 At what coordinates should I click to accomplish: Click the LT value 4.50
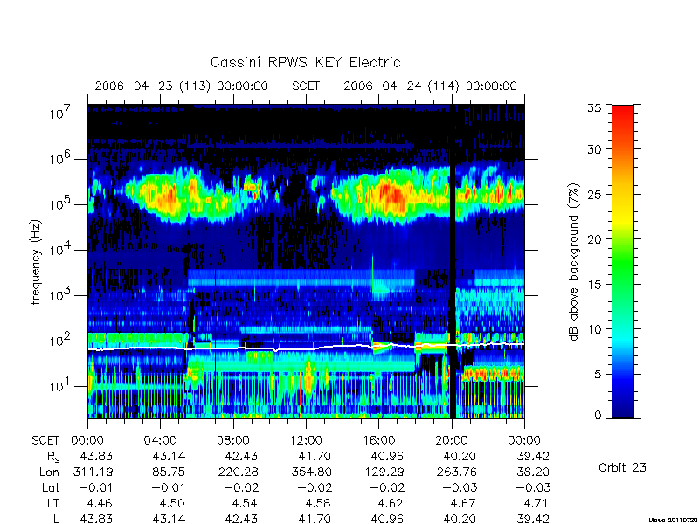[172, 504]
